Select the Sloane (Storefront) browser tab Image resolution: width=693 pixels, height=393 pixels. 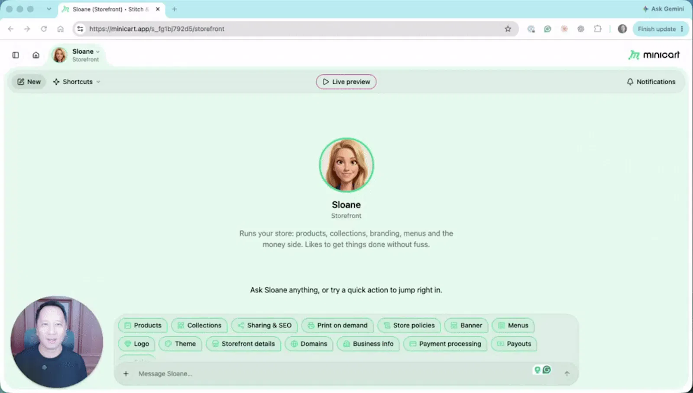(111, 9)
